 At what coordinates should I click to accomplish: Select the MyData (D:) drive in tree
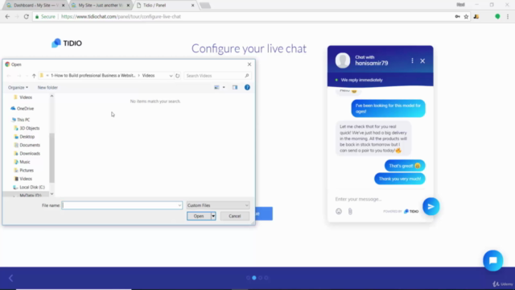click(27, 195)
